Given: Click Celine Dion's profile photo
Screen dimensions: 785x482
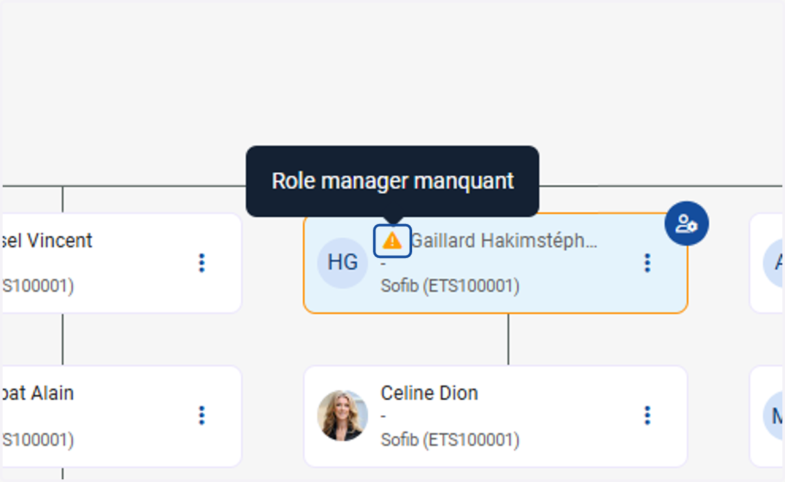Looking at the screenshot, I should coord(343,415).
